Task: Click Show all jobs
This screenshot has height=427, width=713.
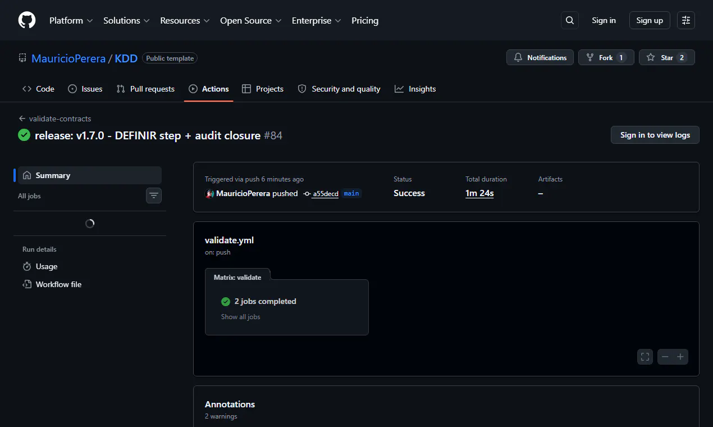Action: click(x=241, y=317)
